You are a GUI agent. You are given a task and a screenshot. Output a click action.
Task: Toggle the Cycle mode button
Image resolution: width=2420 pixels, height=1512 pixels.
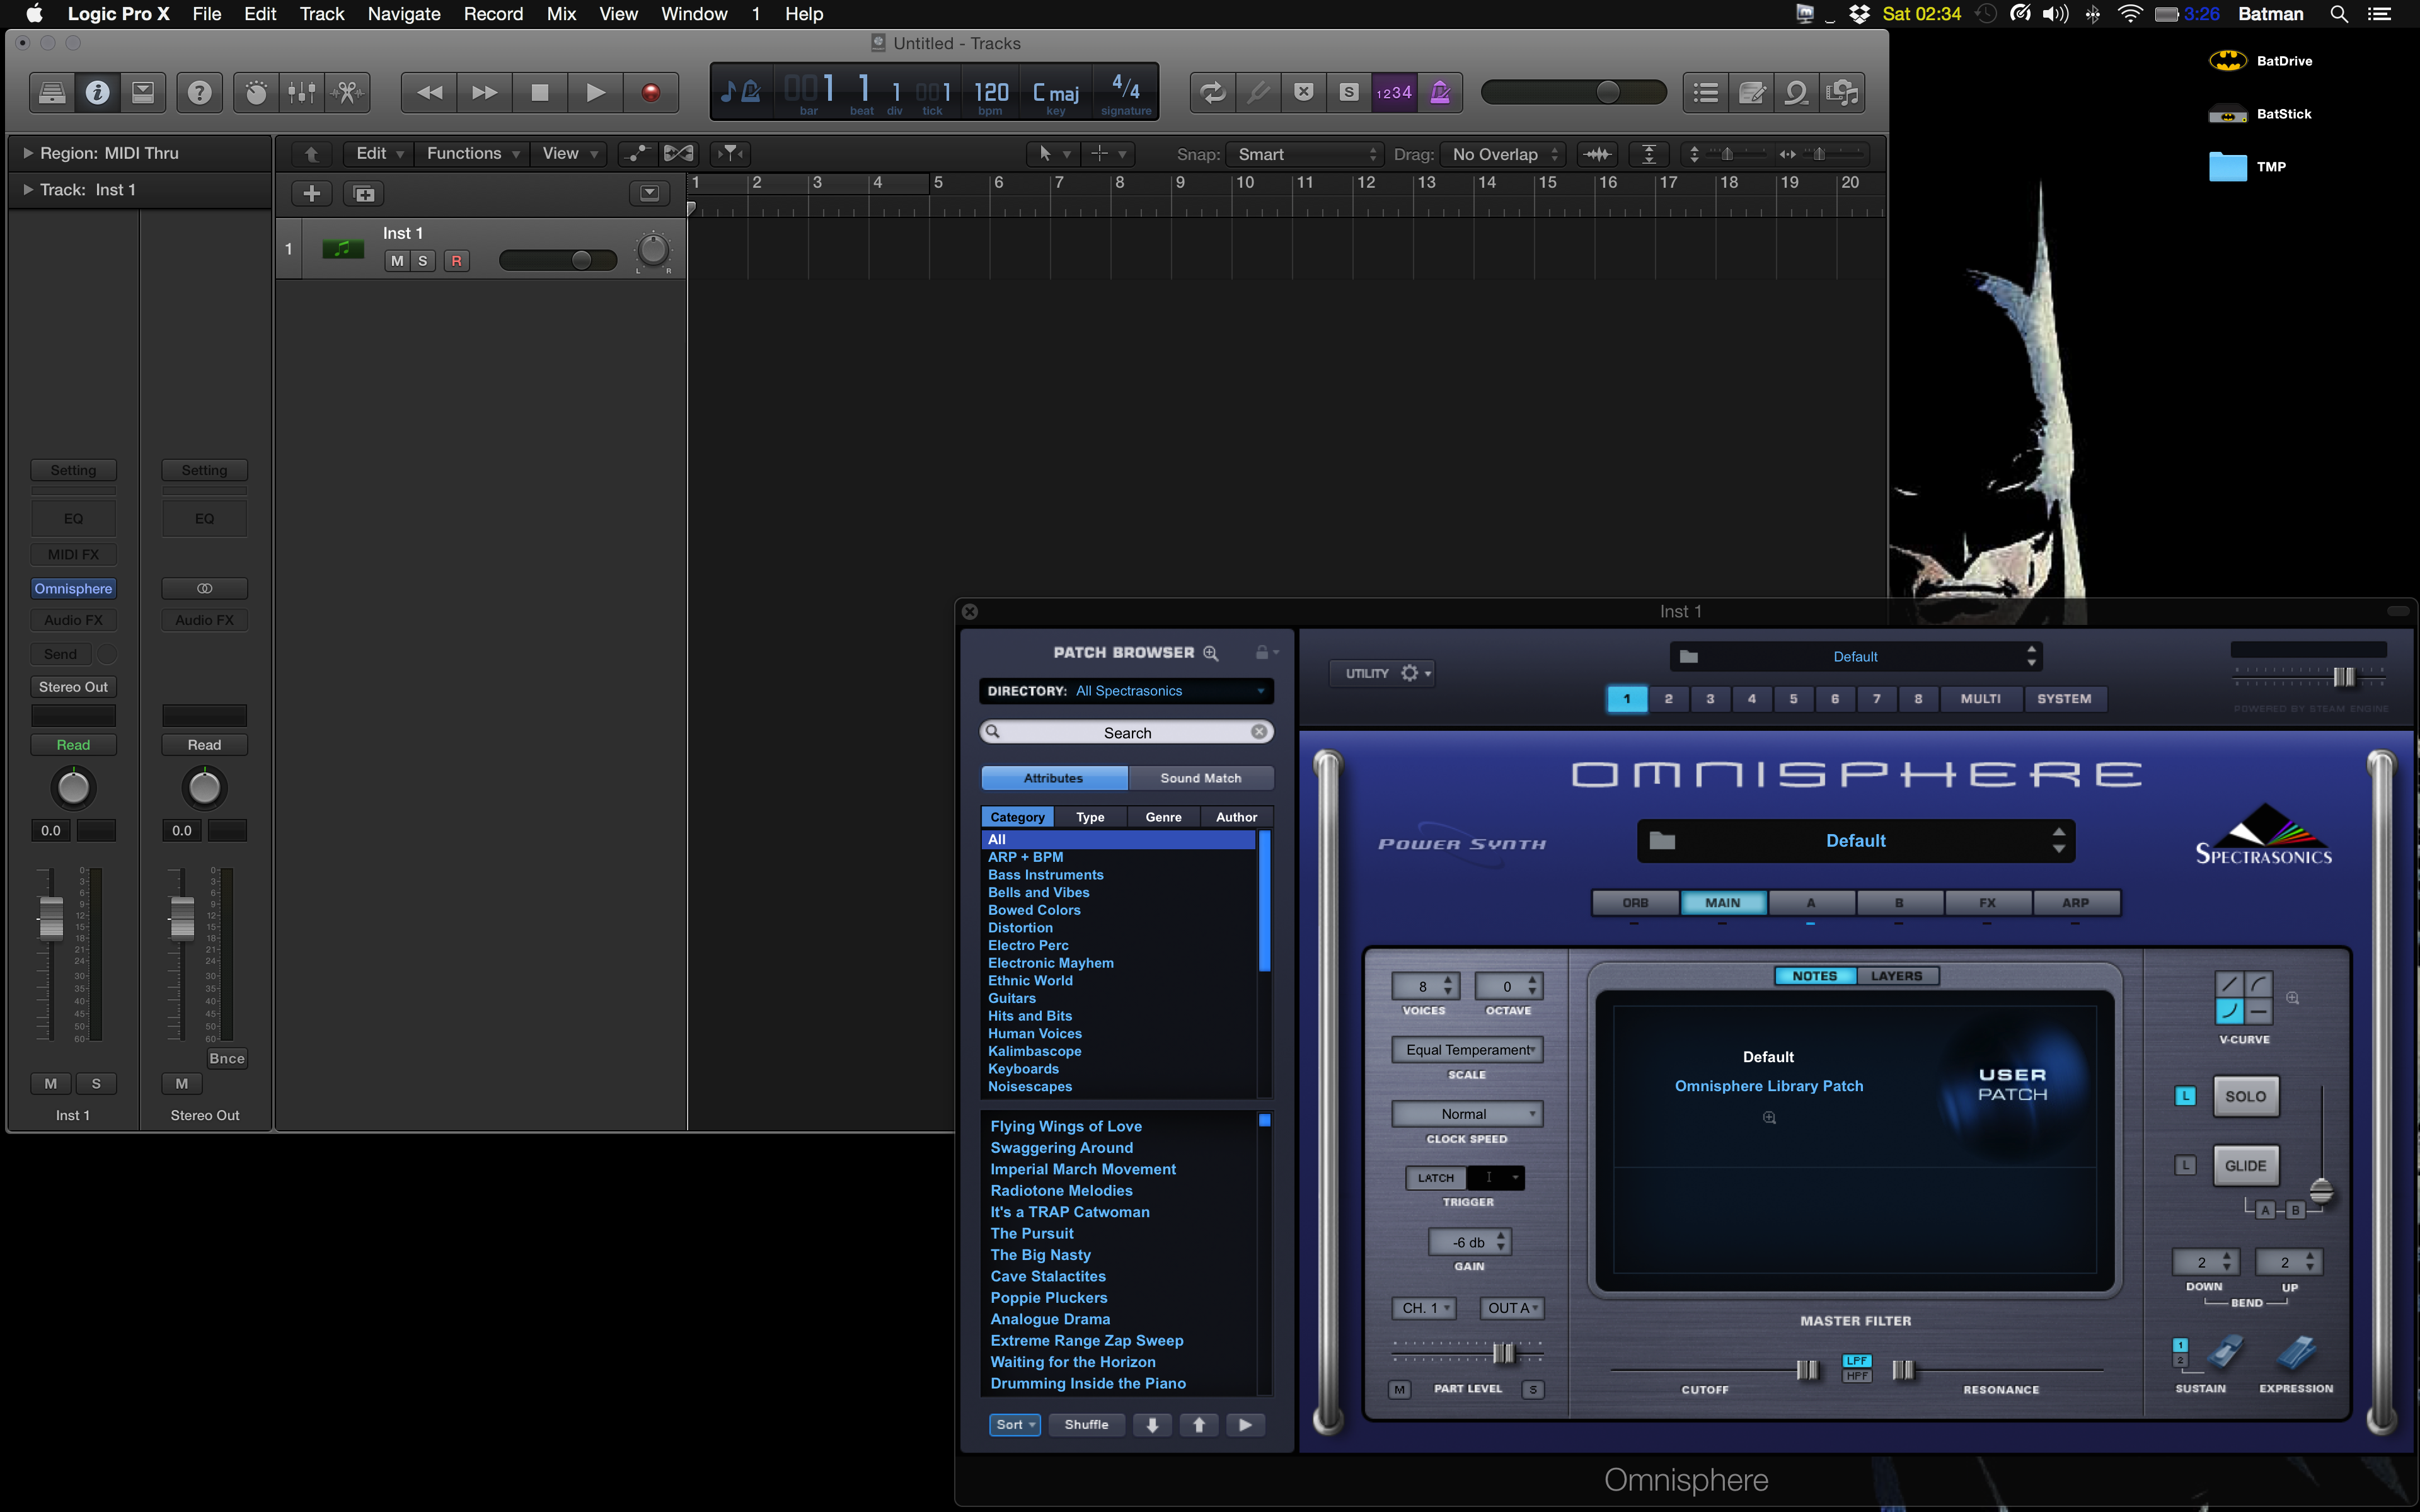click(1213, 93)
